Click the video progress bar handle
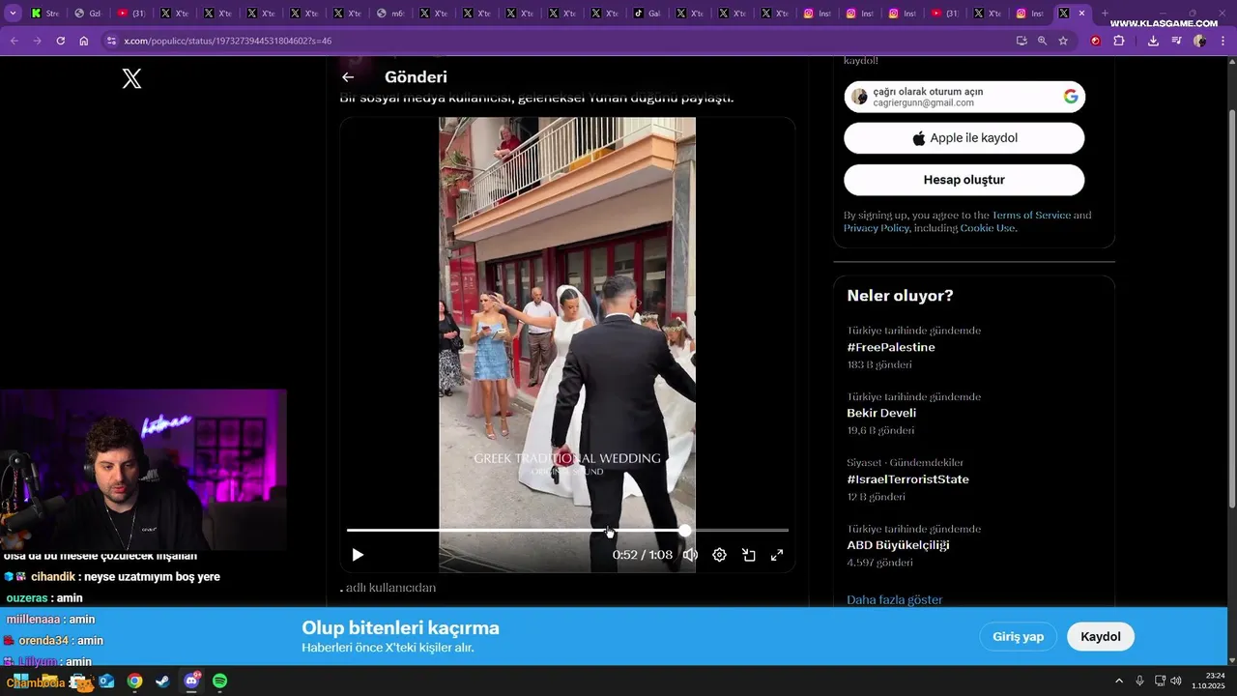Viewport: 1237px width, 696px height. (x=685, y=531)
